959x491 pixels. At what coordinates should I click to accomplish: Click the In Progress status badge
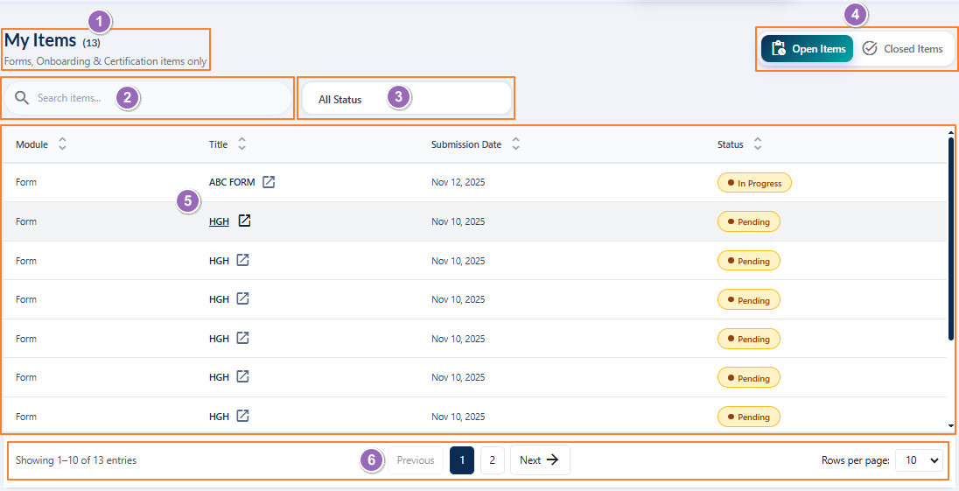(754, 183)
